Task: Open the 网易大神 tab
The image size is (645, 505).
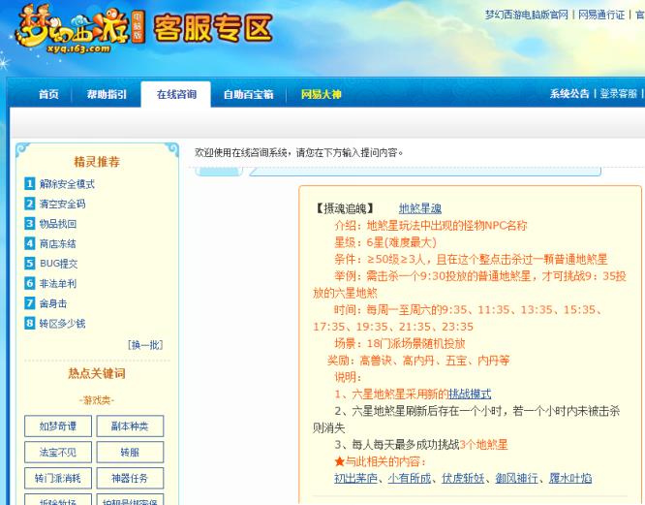Action: (321, 94)
